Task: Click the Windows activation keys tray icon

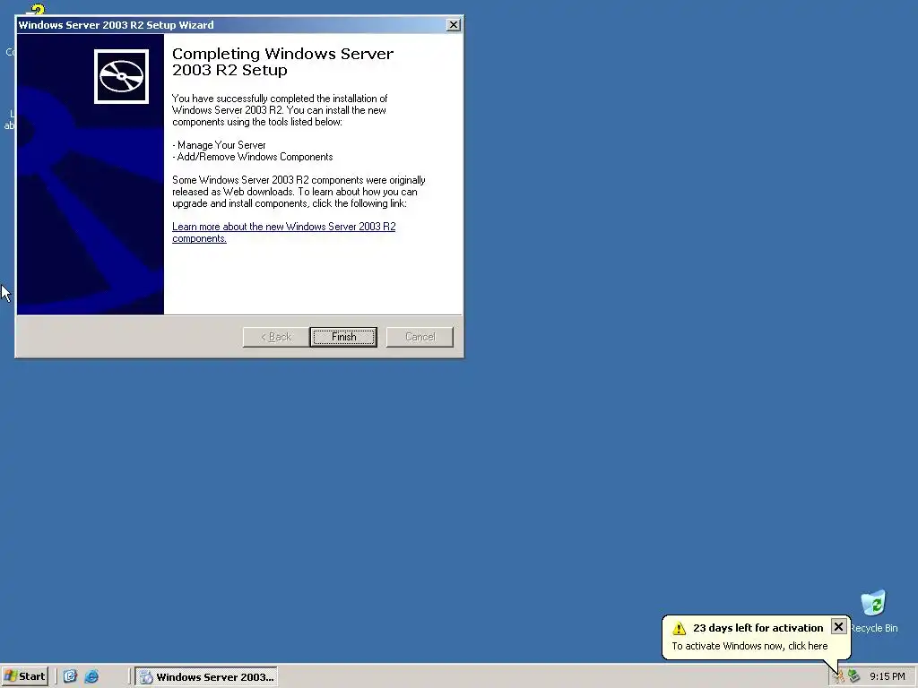Action: [839, 677]
